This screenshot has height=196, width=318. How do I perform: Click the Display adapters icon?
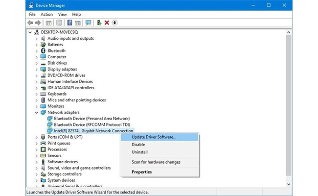click(43, 69)
